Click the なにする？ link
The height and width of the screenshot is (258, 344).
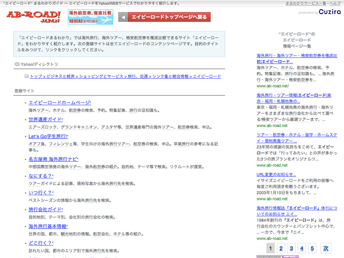pyautogui.click(x=40, y=176)
